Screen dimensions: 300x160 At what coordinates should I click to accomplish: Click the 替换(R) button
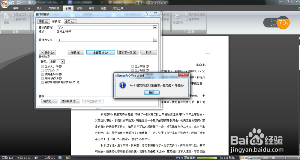[76, 52]
